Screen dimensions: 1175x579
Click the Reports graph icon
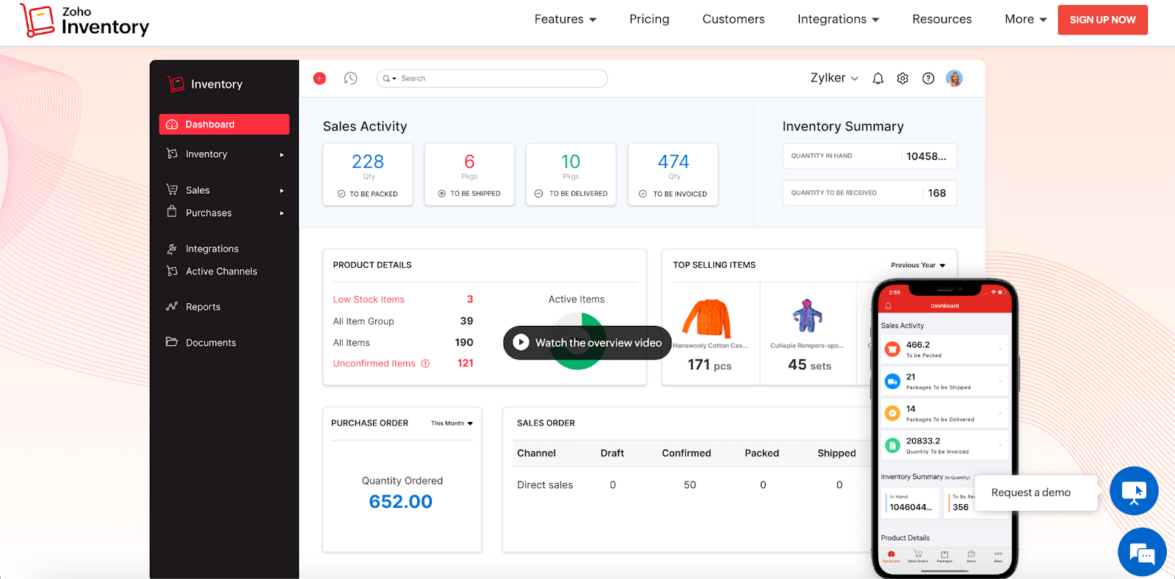pyautogui.click(x=172, y=307)
